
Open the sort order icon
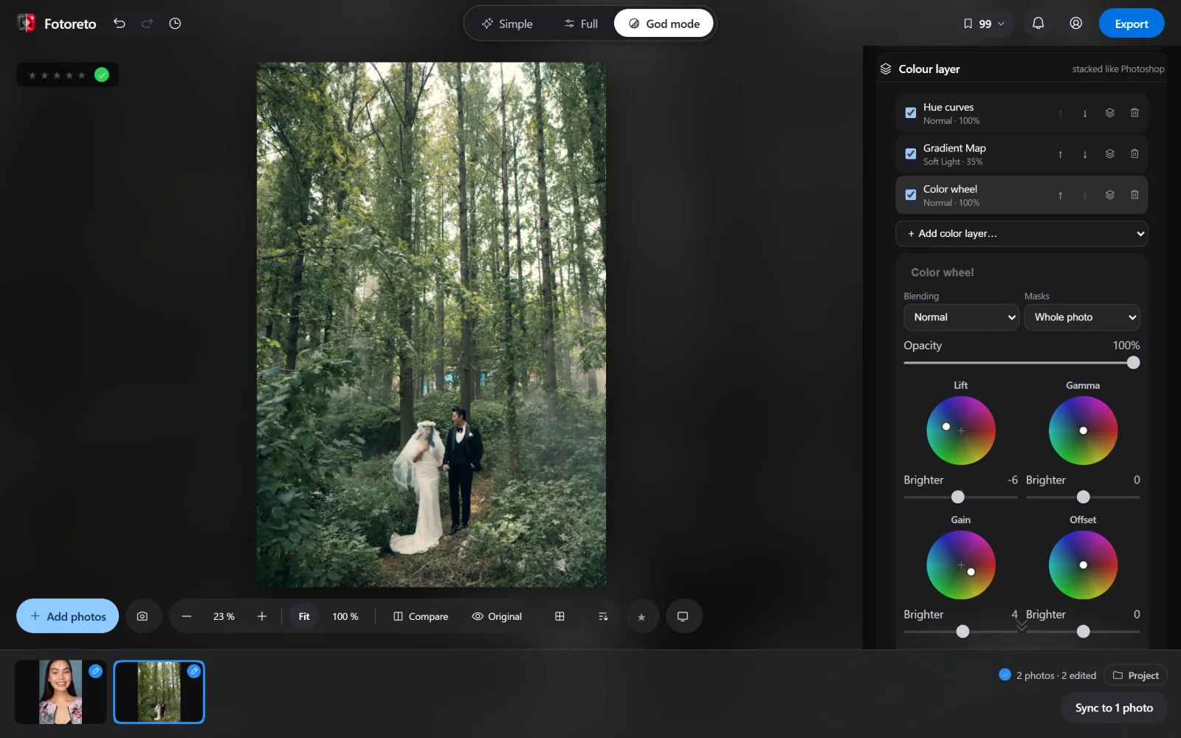coord(603,616)
